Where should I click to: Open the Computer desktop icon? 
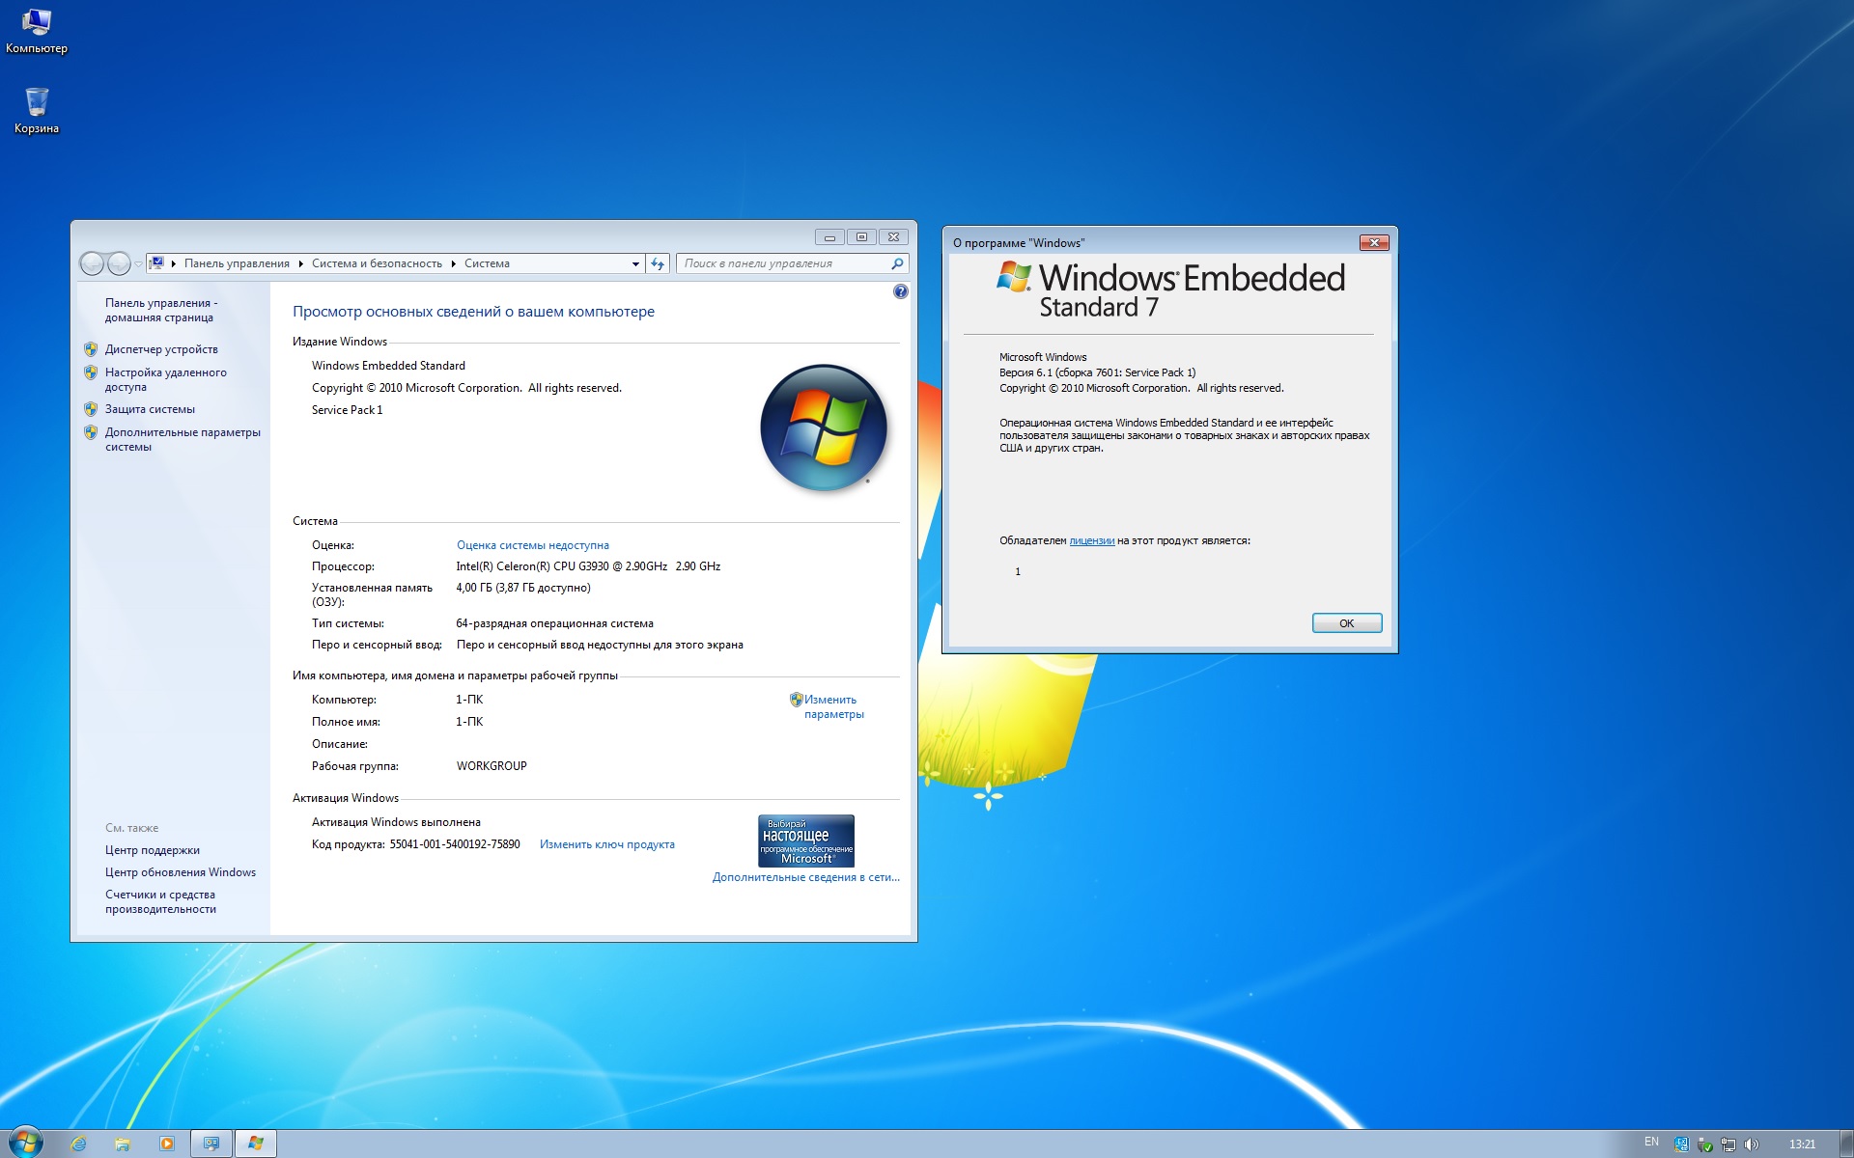click(36, 30)
